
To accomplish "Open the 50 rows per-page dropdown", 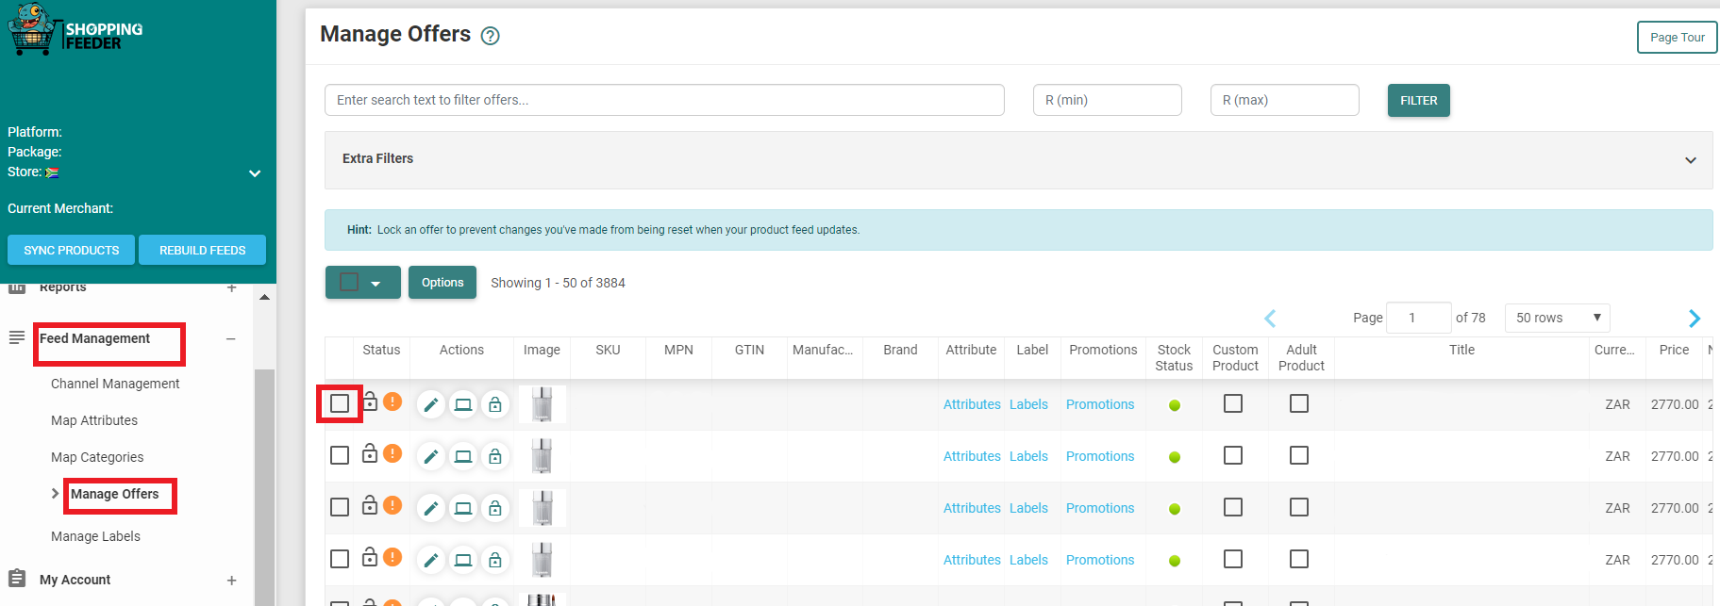I will click(1558, 318).
